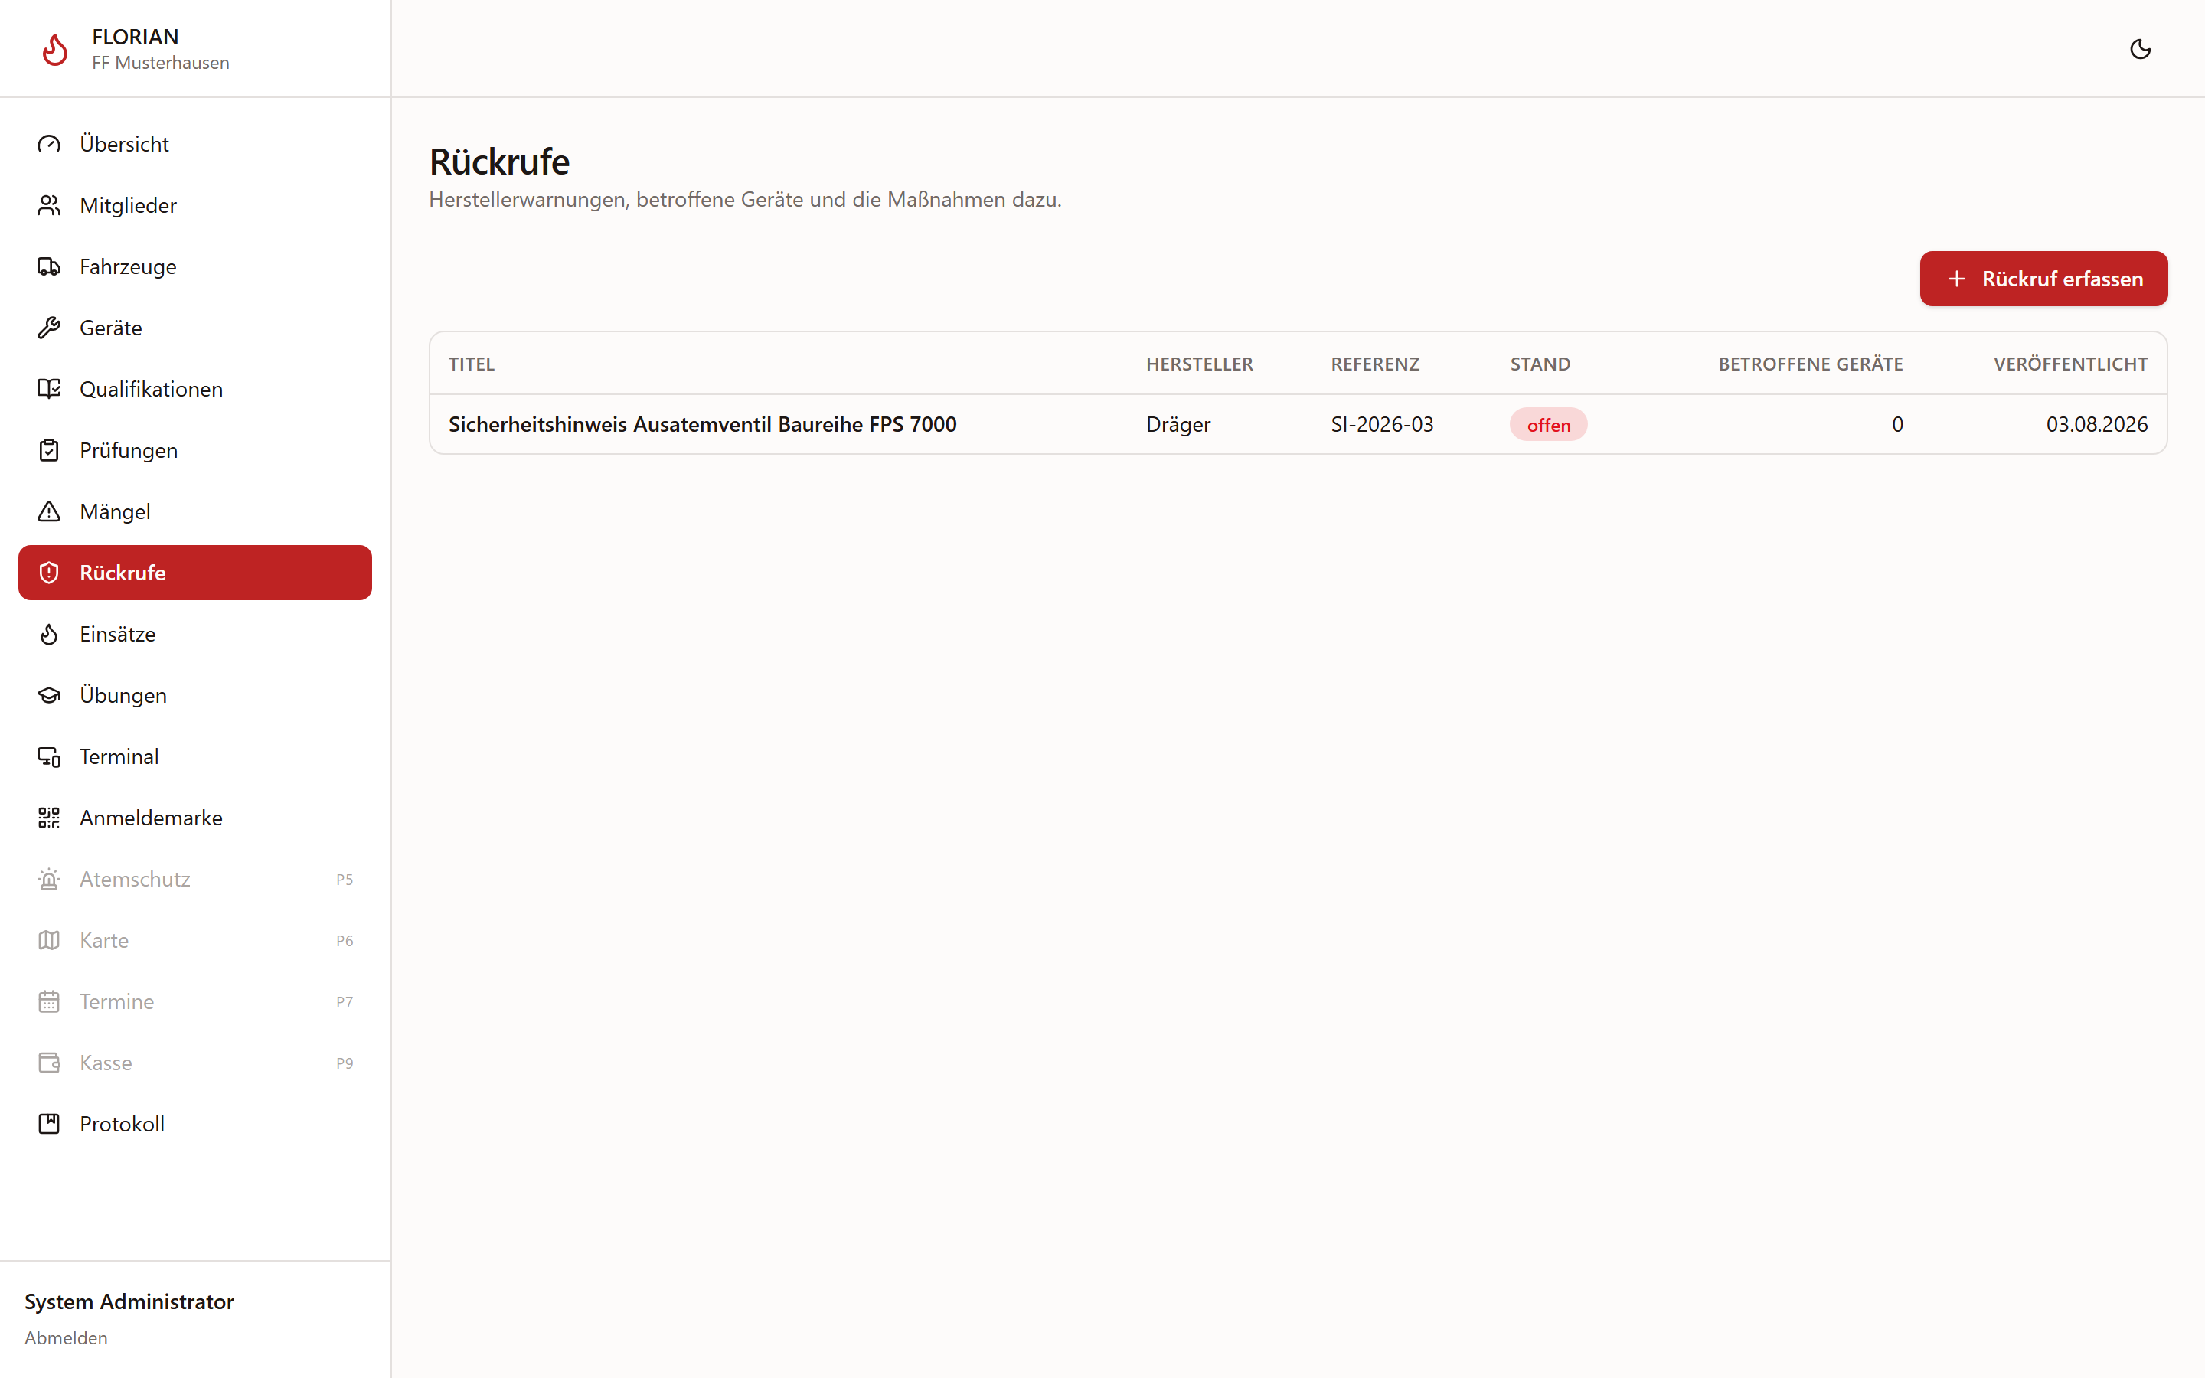Go to the Übungen menu item
The image size is (2205, 1378).
point(195,694)
